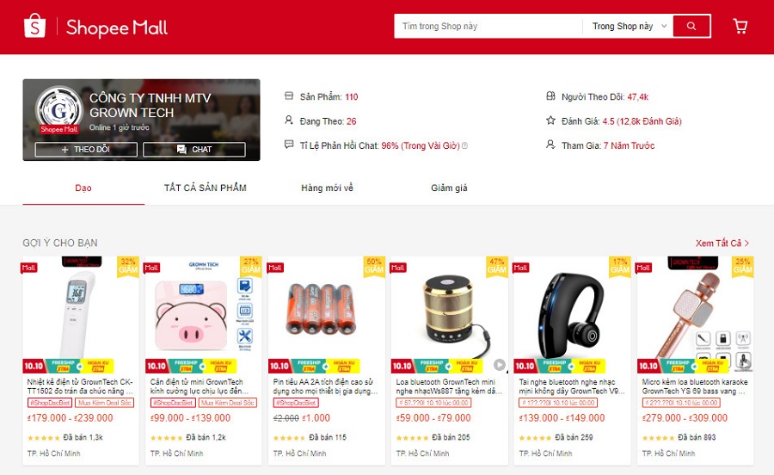Switch to the TẤT CẢ SẢN PHẨM tab
The width and height of the screenshot is (774, 475).
click(x=206, y=188)
